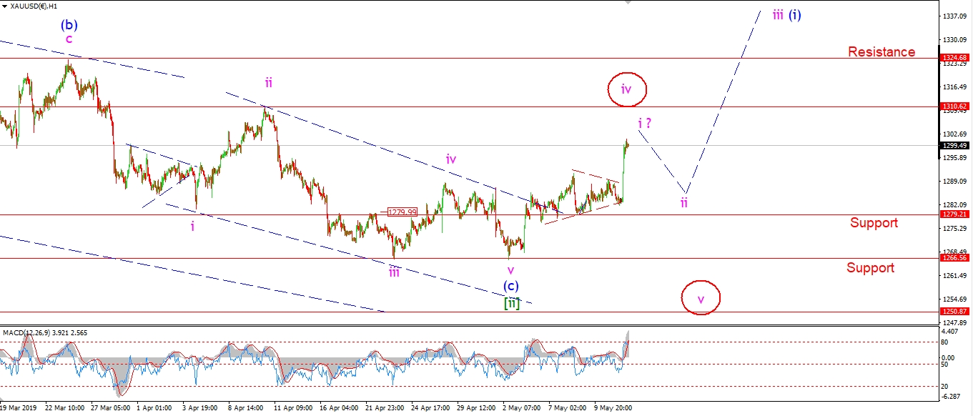Select the red circled v wave label
The width and height of the screenshot is (973, 416).
coord(701,299)
